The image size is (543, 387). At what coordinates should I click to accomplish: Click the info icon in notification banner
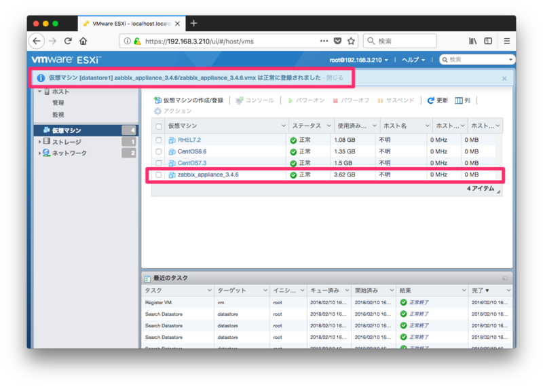coord(41,78)
